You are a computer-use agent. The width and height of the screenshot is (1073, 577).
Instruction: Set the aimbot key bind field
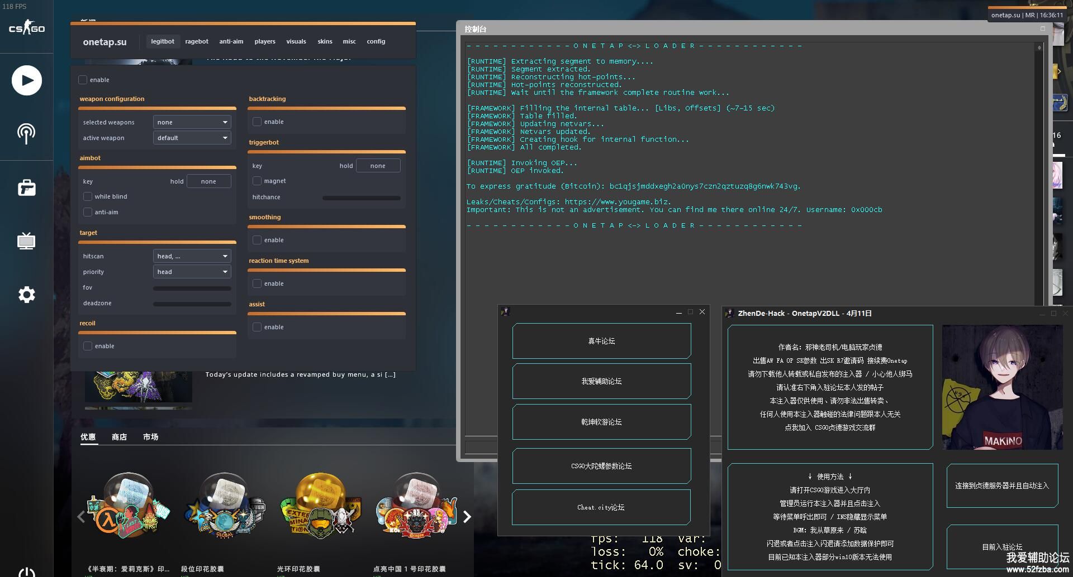[x=208, y=181]
